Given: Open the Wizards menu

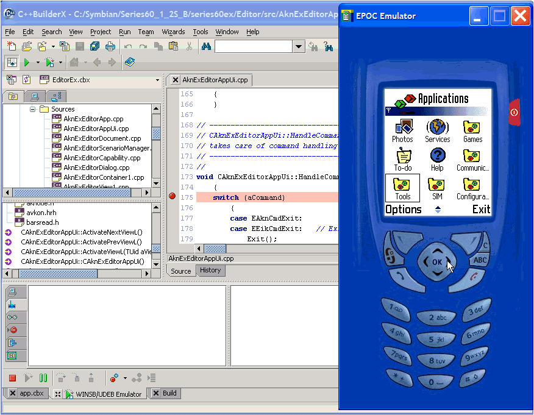Looking at the screenshot, I should (173, 32).
